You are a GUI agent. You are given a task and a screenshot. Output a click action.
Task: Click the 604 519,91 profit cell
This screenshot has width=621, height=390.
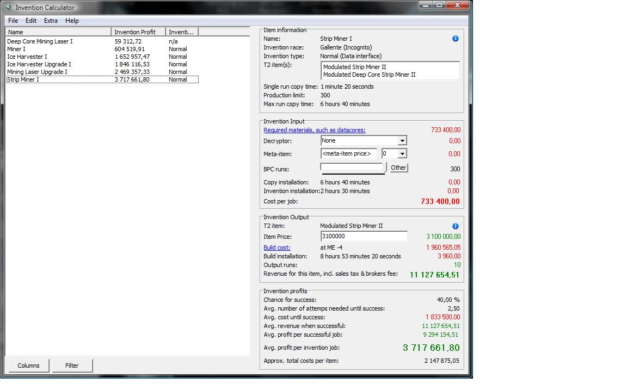click(x=130, y=49)
